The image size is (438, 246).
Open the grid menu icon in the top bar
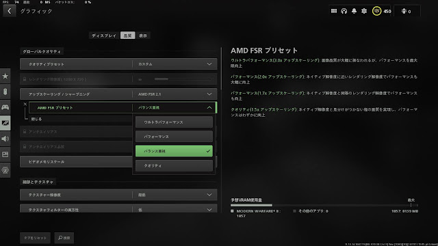click(x=334, y=11)
